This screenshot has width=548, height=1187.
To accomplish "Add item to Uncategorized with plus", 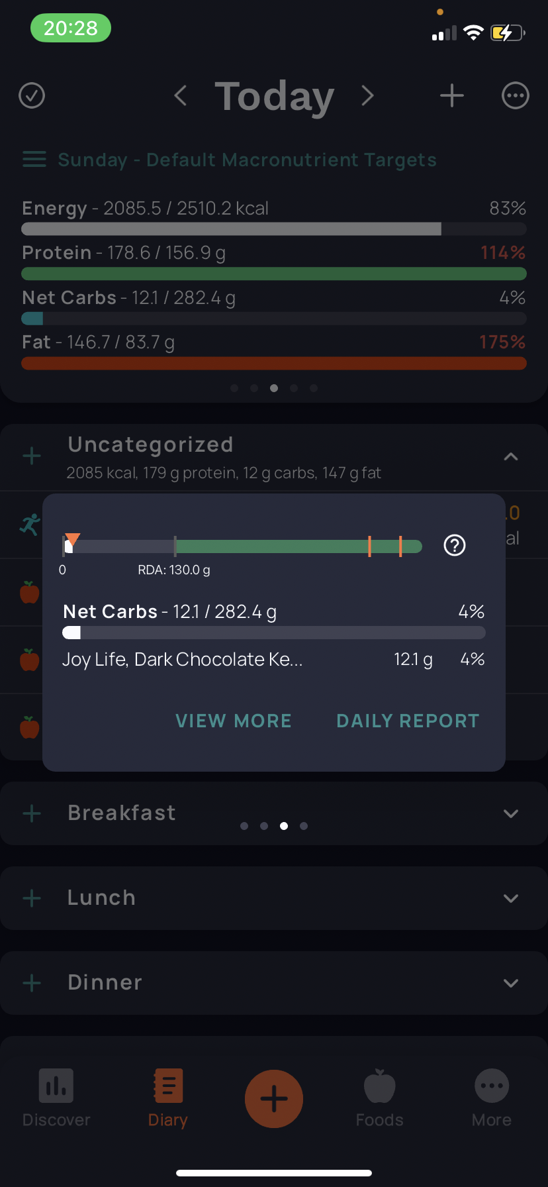I will tap(32, 456).
